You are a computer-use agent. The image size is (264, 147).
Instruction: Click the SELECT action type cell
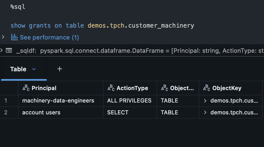pyautogui.click(x=118, y=112)
